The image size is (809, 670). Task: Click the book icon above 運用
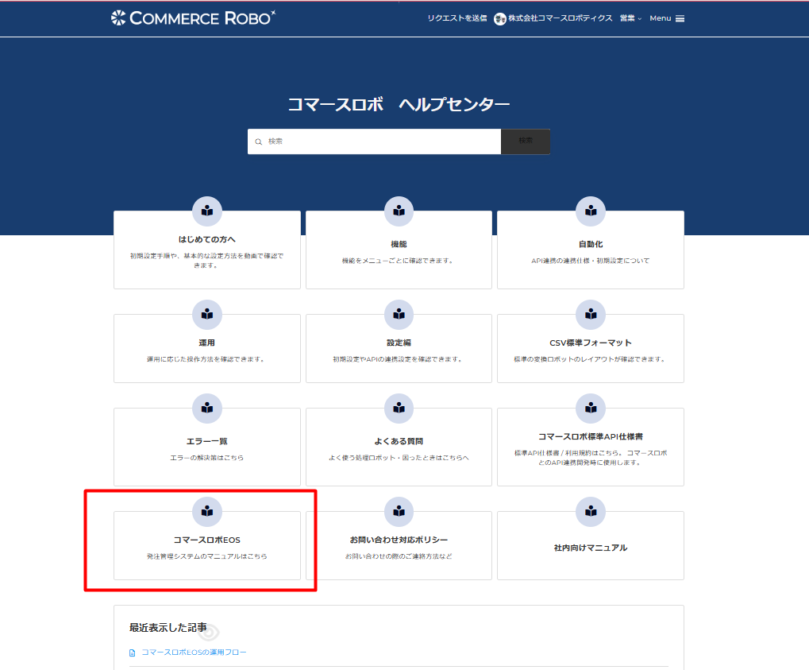(207, 314)
